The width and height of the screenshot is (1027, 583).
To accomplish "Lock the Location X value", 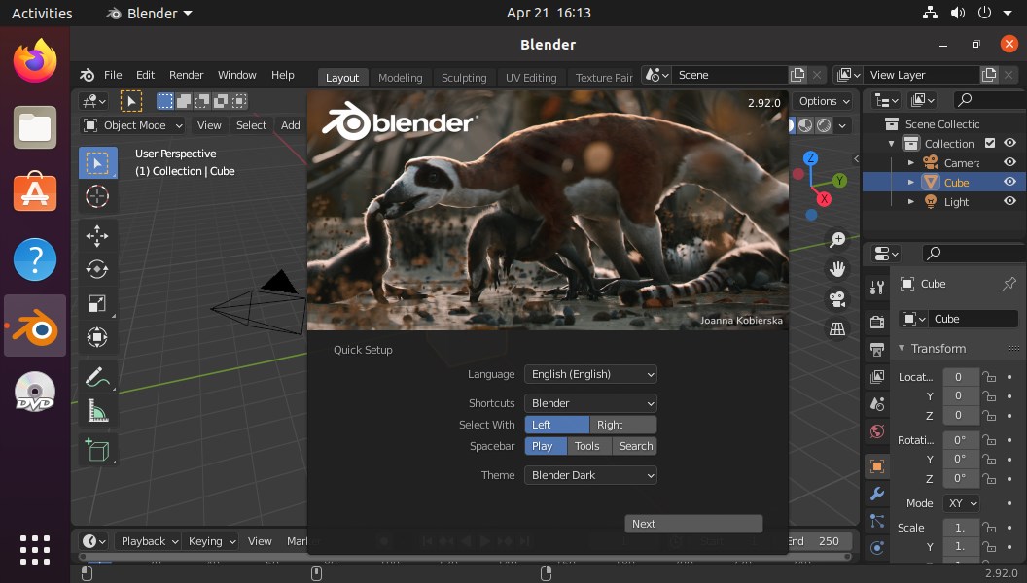I will pyautogui.click(x=989, y=378).
